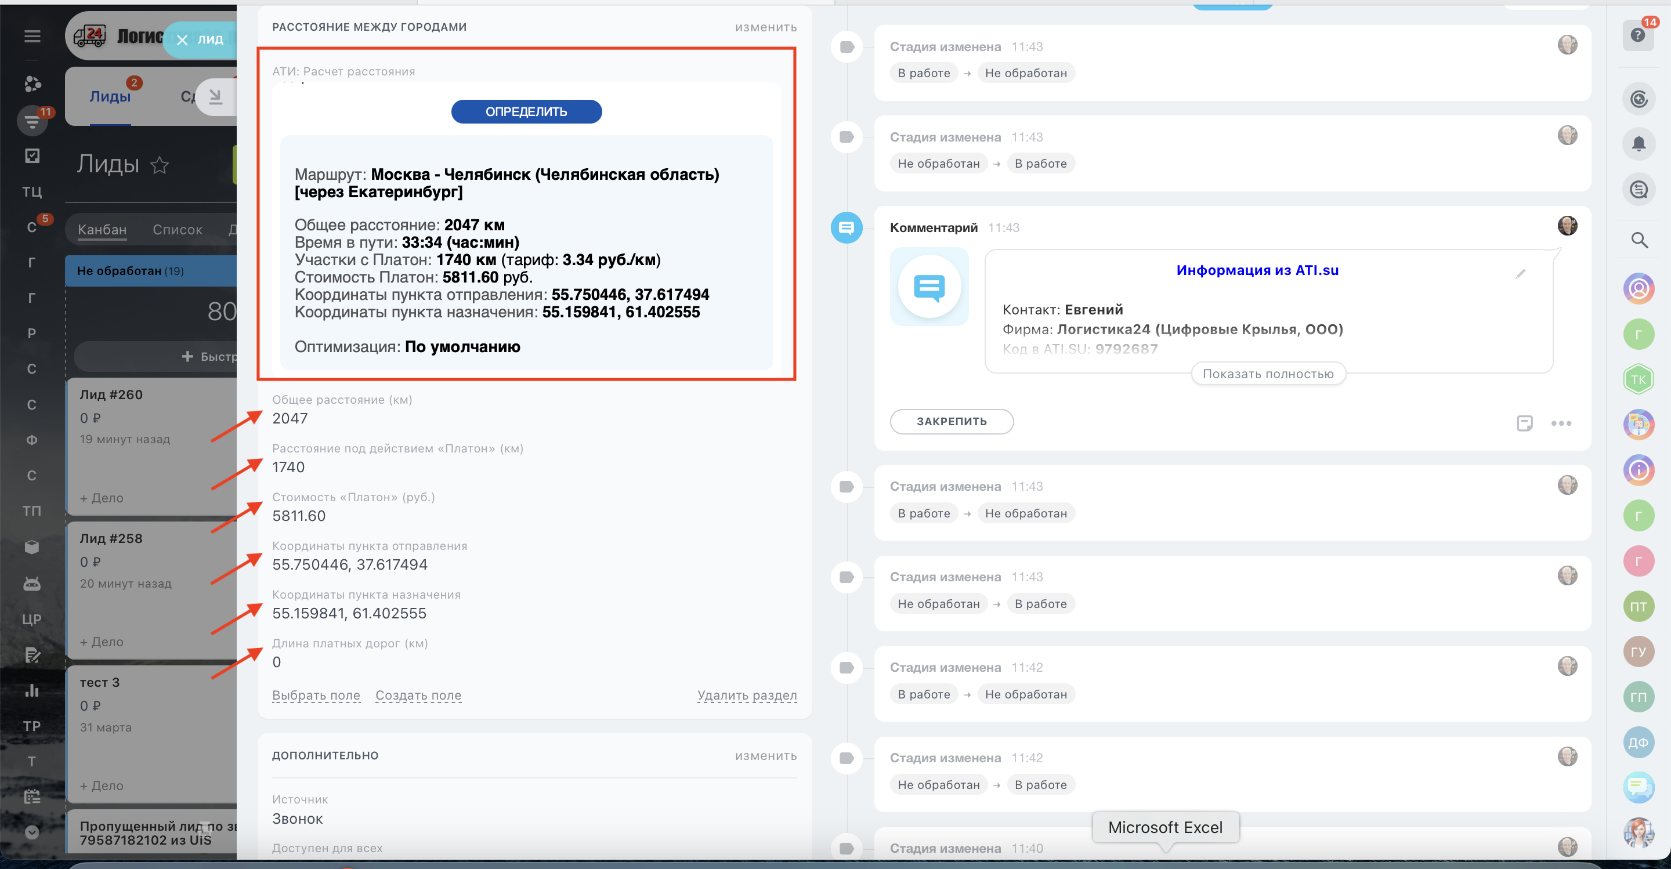The height and width of the screenshot is (869, 1671).
Task: Open the ТП item in left sidebar
Action: pos(32,511)
